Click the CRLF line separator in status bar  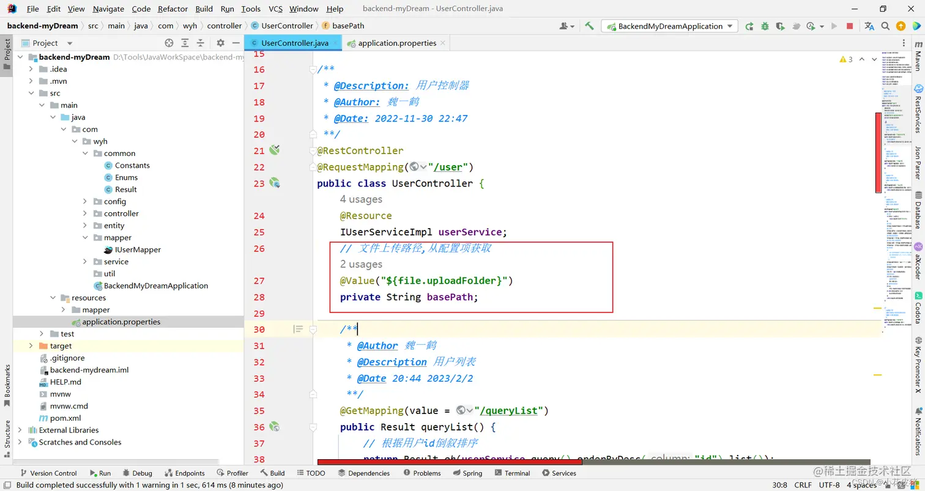[x=802, y=485]
